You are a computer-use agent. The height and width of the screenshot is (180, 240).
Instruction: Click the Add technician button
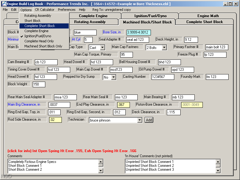[149, 120]
